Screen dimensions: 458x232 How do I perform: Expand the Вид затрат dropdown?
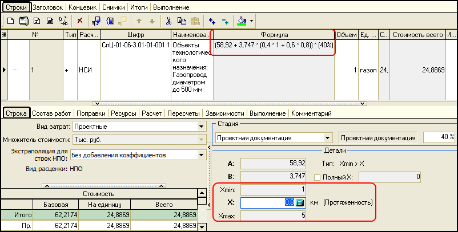pos(201,127)
